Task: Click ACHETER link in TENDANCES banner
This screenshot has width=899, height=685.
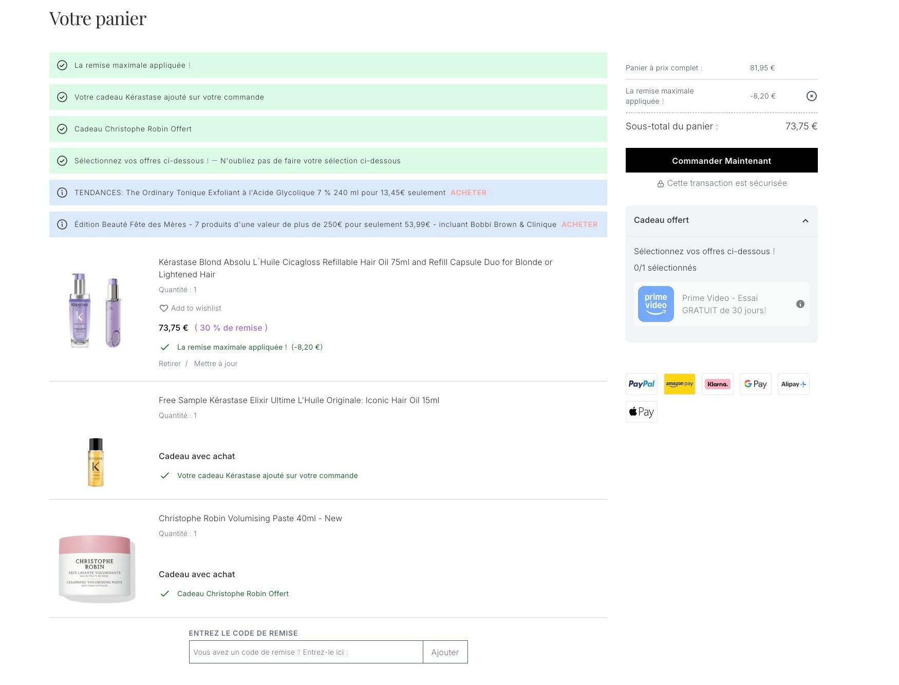Action: pos(469,193)
